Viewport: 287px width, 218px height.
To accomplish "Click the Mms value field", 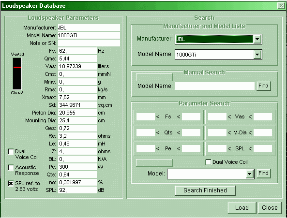I will click(x=77, y=82).
